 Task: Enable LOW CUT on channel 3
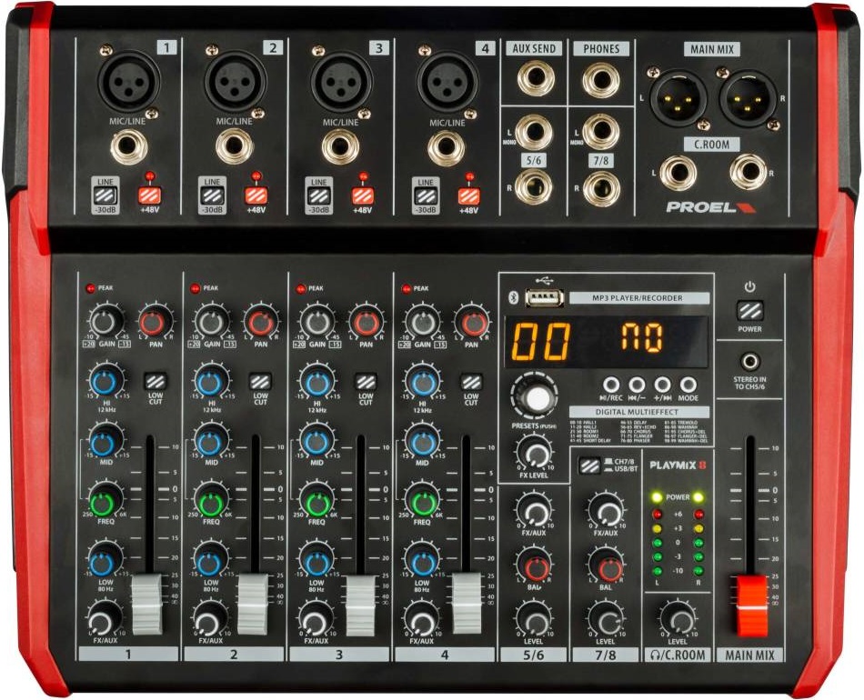click(x=366, y=382)
